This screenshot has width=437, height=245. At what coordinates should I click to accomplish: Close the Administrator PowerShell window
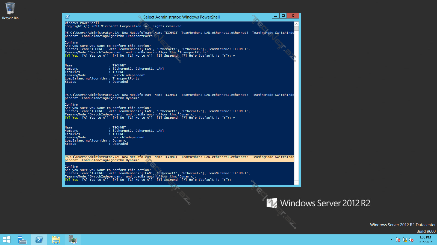pyautogui.click(x=293, y=16)
